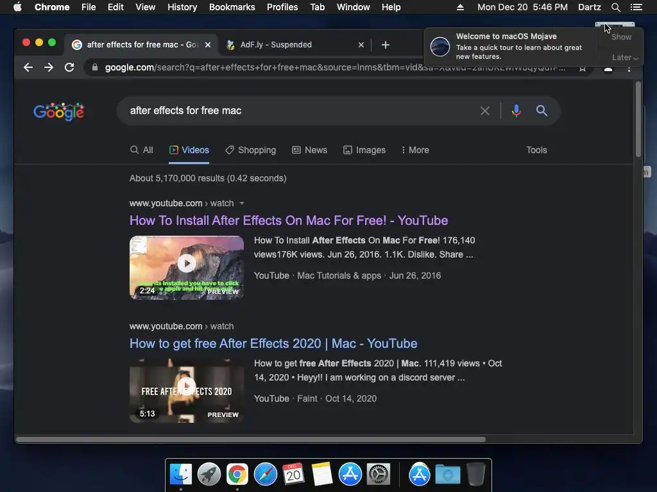Close the AdF.ly - Suspended tab
The height and width of the screenshot is (492, 657).
point(361,45)
